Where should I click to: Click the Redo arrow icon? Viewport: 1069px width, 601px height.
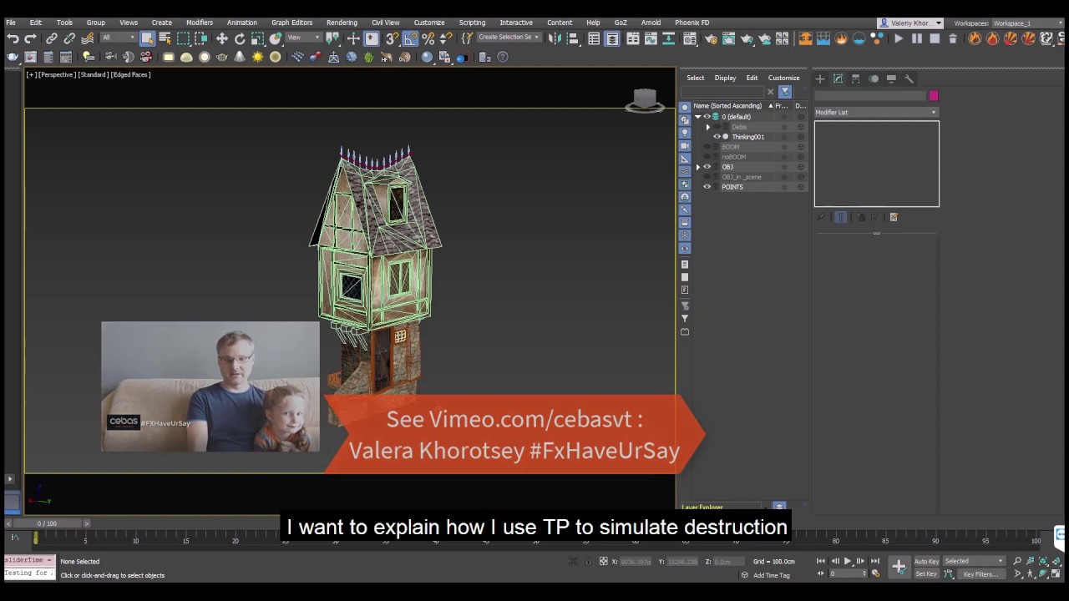pyautogui.click(x=30, y=38)
